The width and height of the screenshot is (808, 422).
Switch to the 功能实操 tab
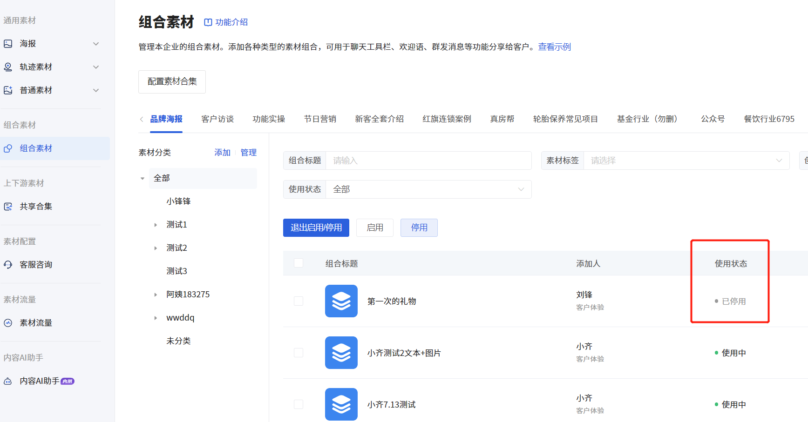[269, 119]
